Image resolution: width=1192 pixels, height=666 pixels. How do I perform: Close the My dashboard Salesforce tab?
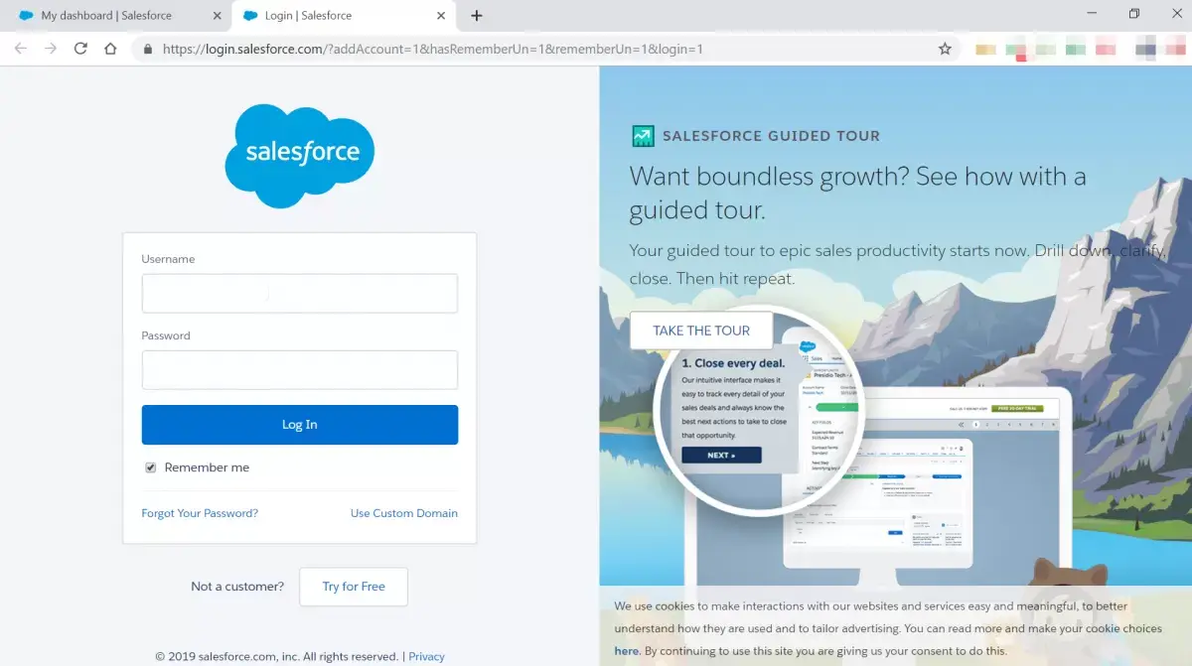[x=218, y=16]
